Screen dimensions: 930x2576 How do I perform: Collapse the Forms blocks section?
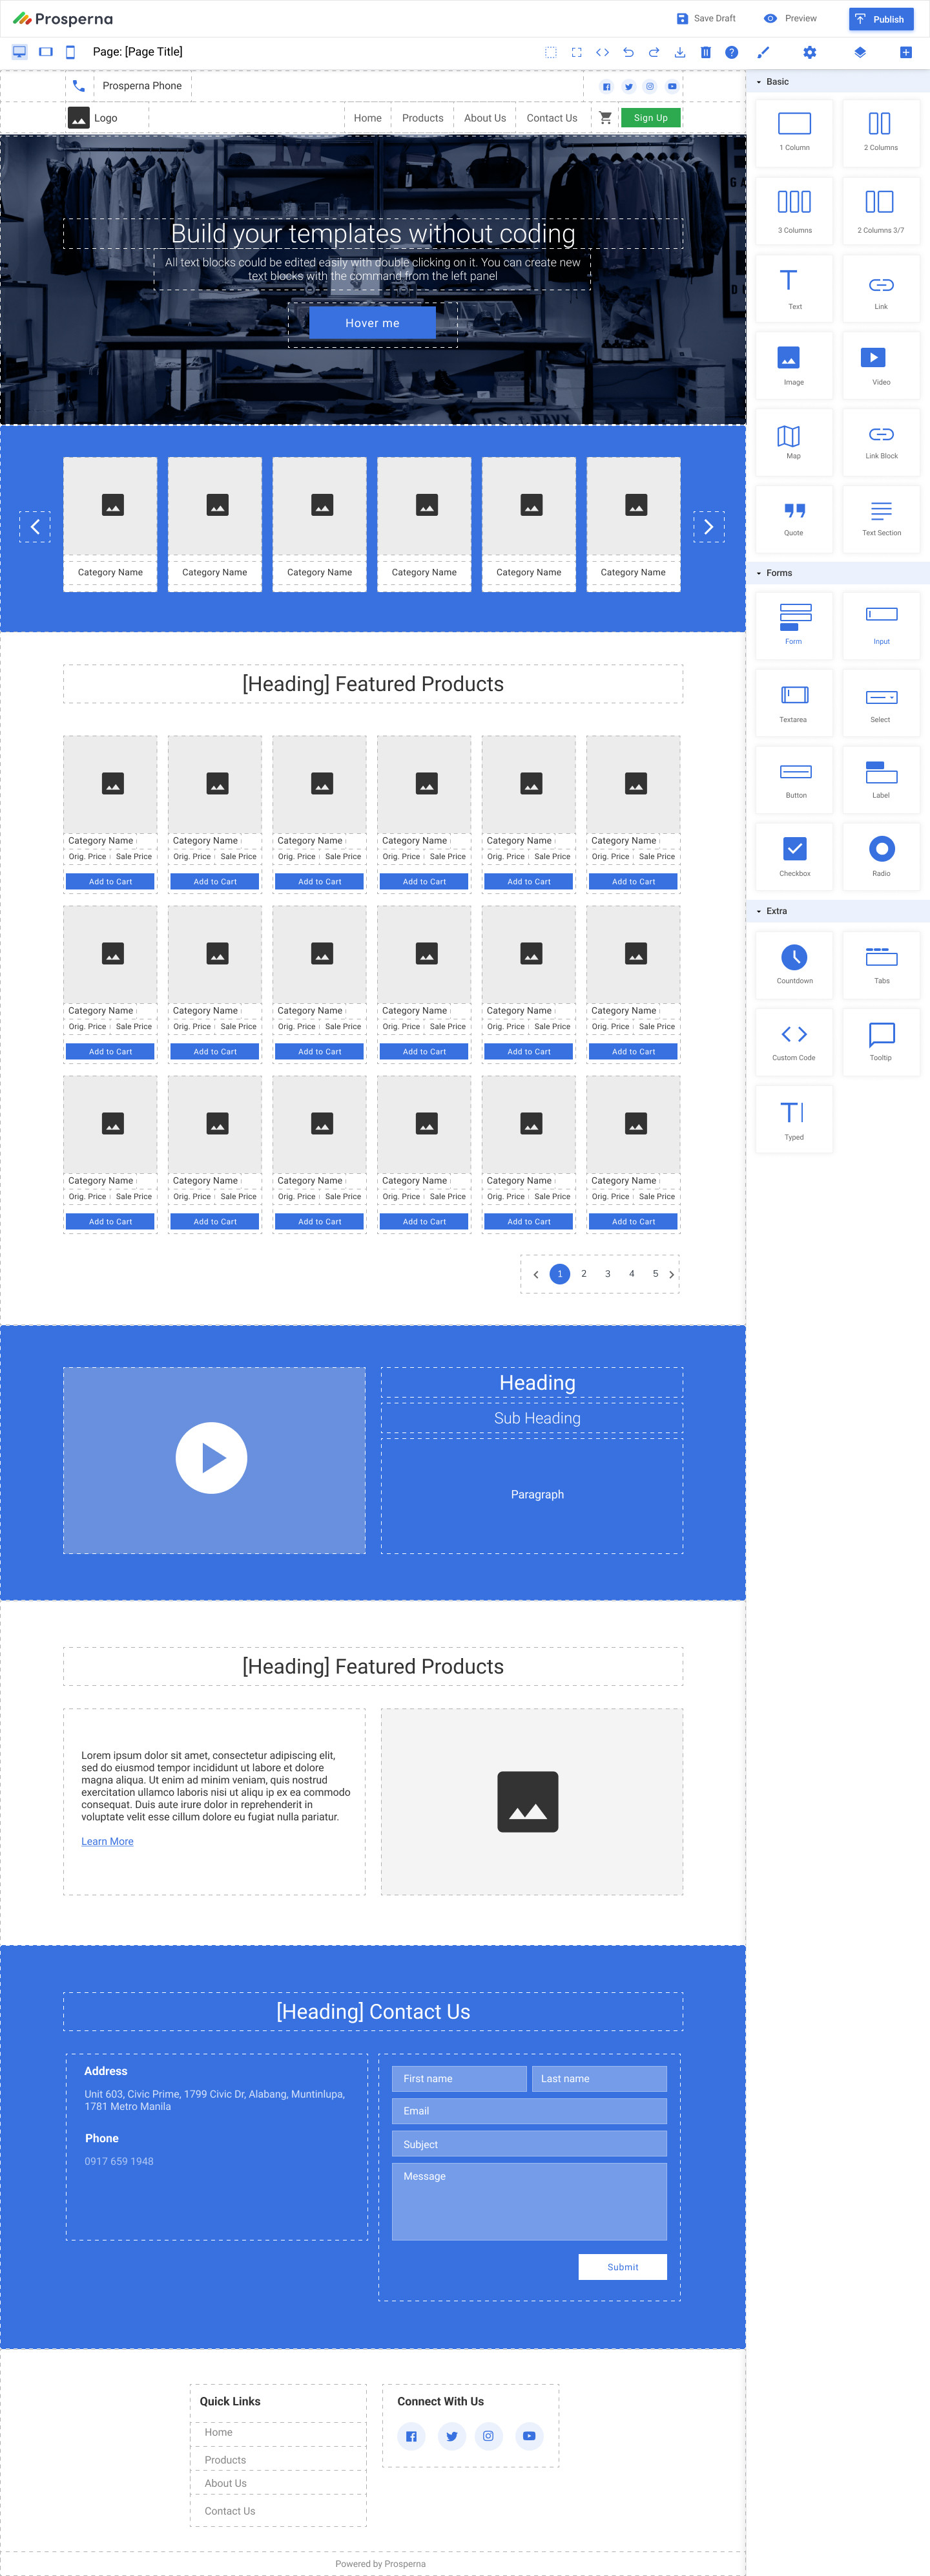click(778, 573)
